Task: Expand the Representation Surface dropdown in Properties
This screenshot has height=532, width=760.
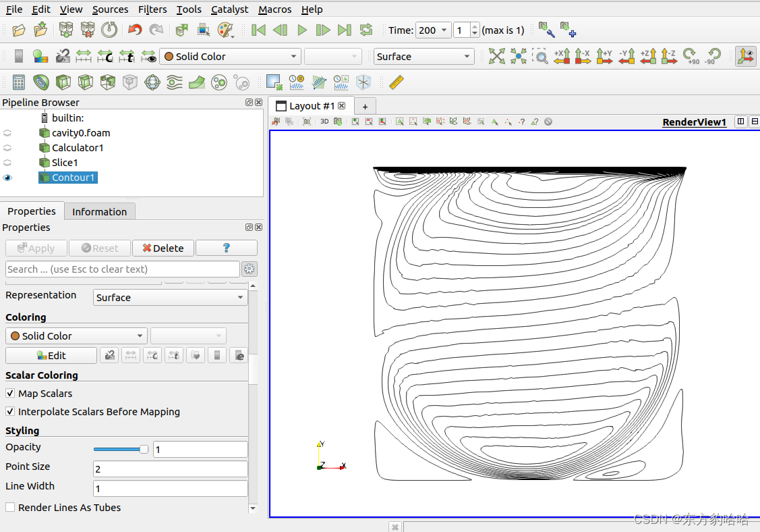Action: (x=170, y=298)
